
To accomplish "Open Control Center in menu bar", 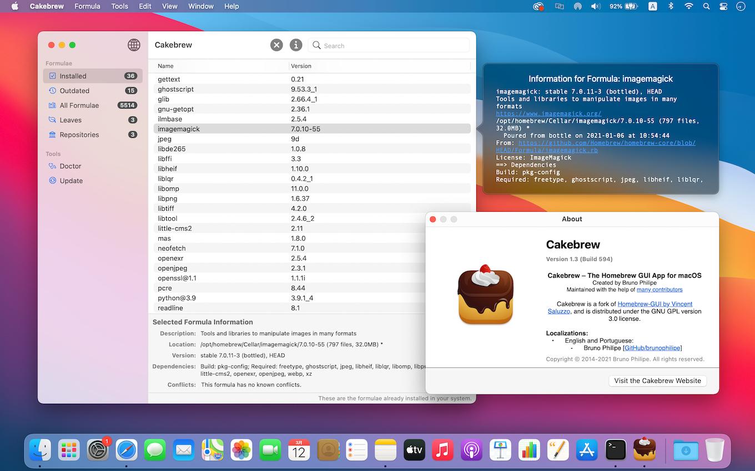I will tap(723, 6).
